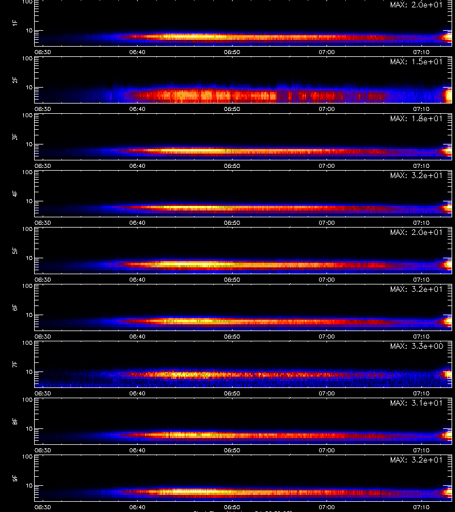This screenshot has height=512, width=455.
Task: Select the 4F panel axis label
Action: point(15,193)
